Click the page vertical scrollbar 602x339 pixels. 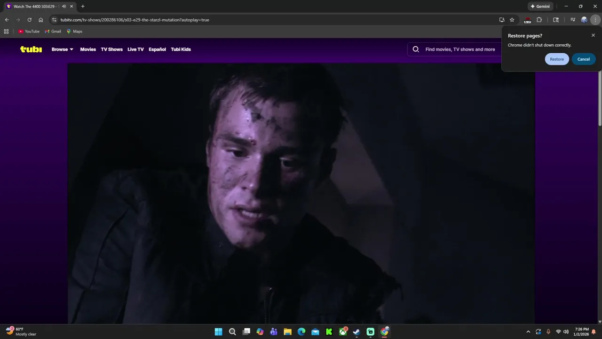pyautogui.click(x=600, y=99)
